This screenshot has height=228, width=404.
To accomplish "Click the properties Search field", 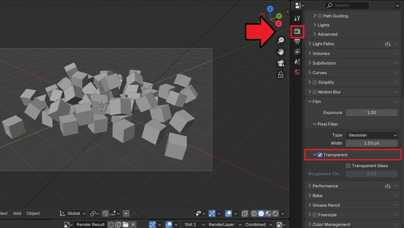I will coord(347,6).
